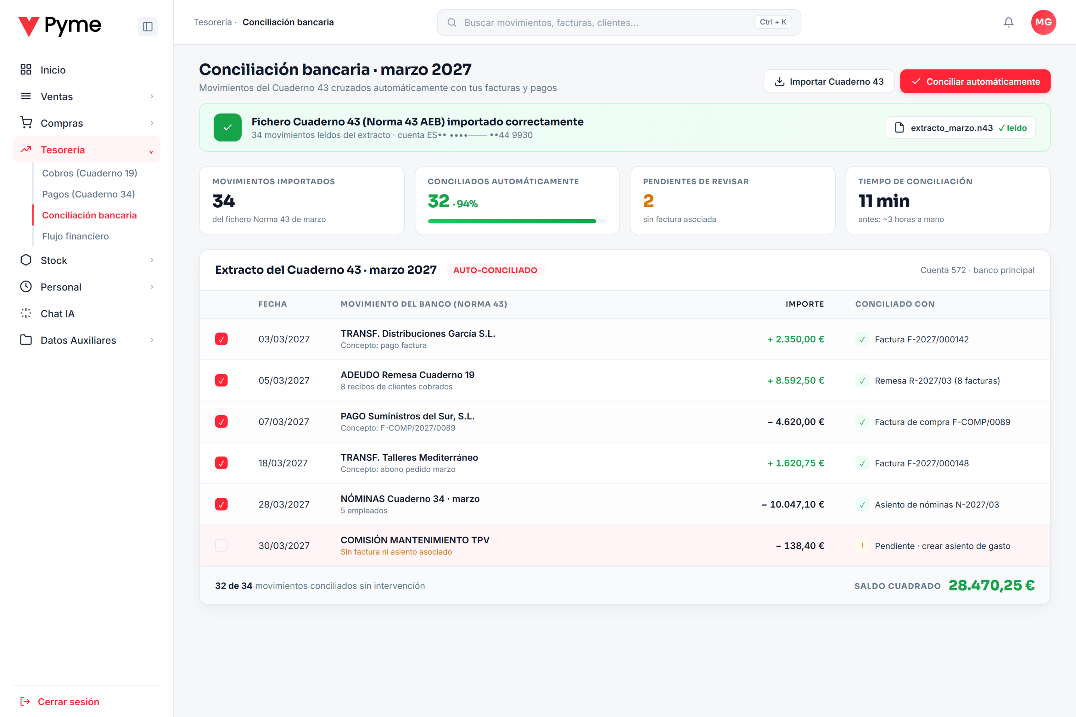The width and height of the screenshot is (1076, 717).
Task: Click the IMPORTE column header
Action: 805,304
